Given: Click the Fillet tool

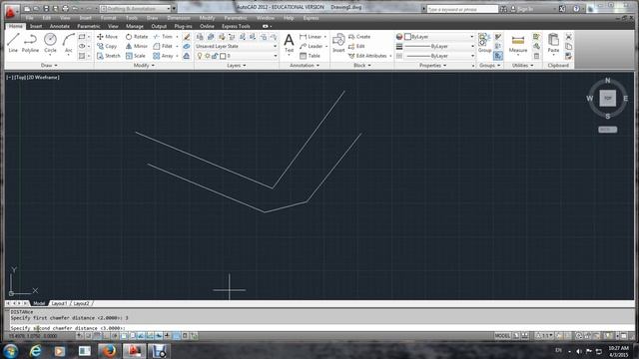Looking at the screenshot, I should click(x=163, y=46).
